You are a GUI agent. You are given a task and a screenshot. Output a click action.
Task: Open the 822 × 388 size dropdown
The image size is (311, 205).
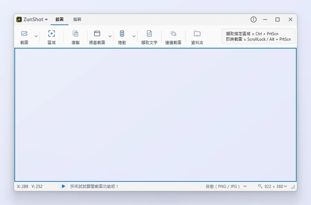pos(276,187)
